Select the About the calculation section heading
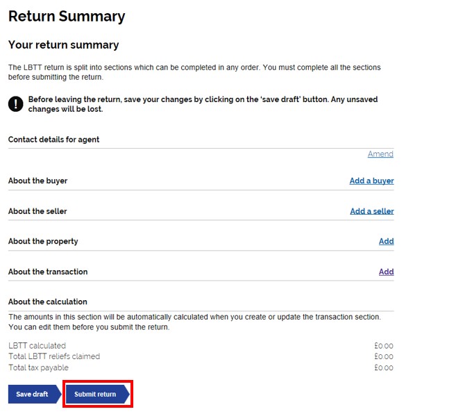 47,301
